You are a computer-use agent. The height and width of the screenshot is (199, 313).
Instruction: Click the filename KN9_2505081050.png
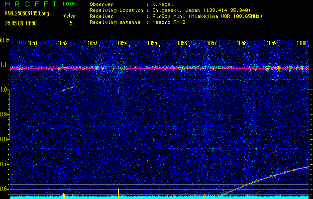click(27, 13)
